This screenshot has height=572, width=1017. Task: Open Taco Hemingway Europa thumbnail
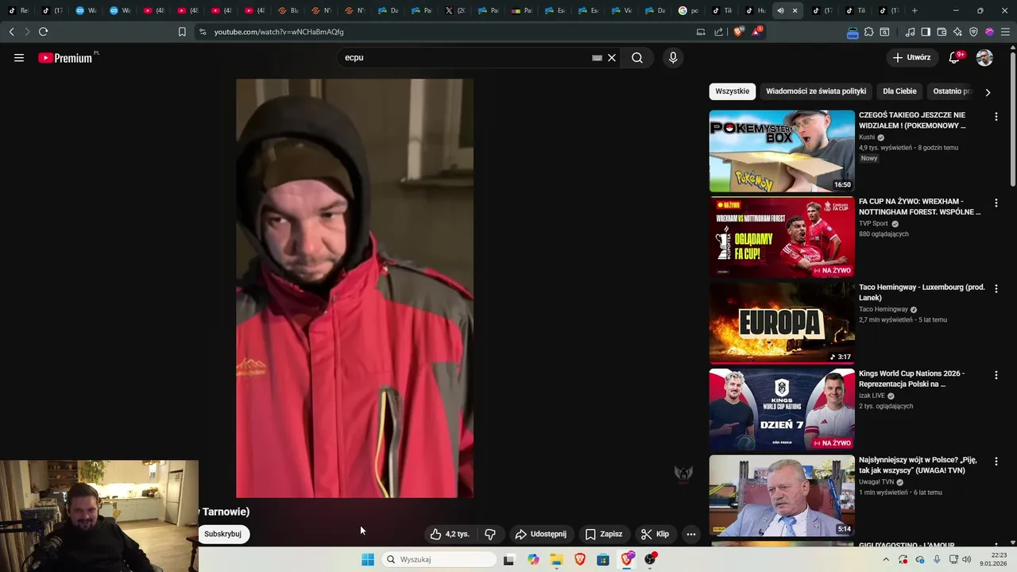(782, 323)
